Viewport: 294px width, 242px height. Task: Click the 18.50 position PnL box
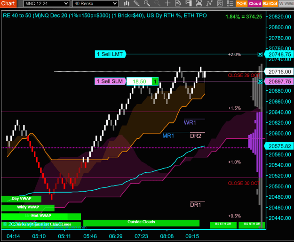click(x=139, y=81)
